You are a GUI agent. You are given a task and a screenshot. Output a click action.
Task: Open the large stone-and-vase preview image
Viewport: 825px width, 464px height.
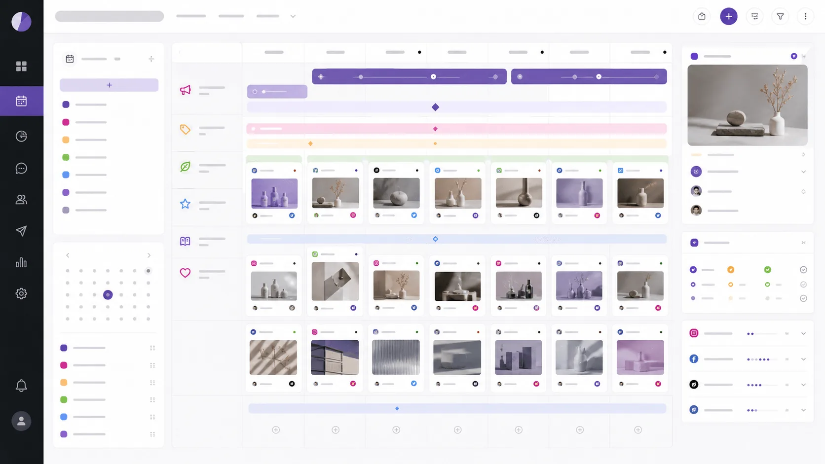click(x=747, y=105)
